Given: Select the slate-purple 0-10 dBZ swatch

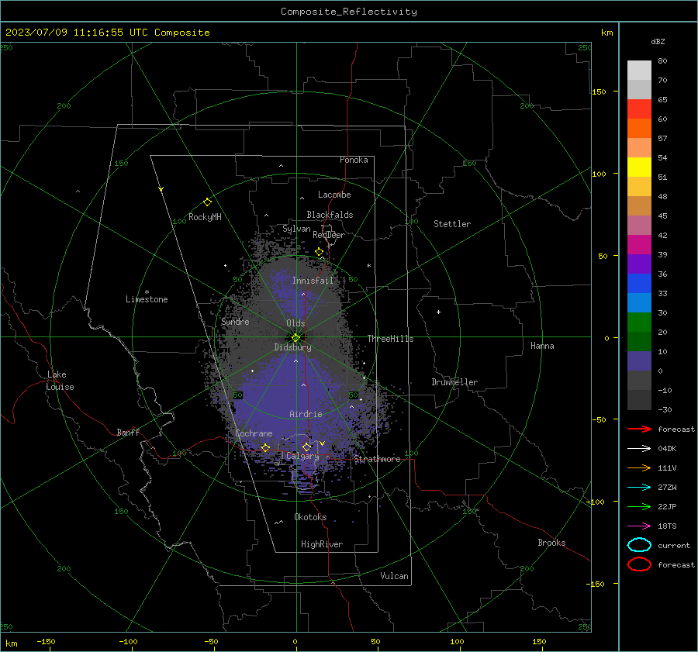Looking at the screenshot, I should click(639, 361).
